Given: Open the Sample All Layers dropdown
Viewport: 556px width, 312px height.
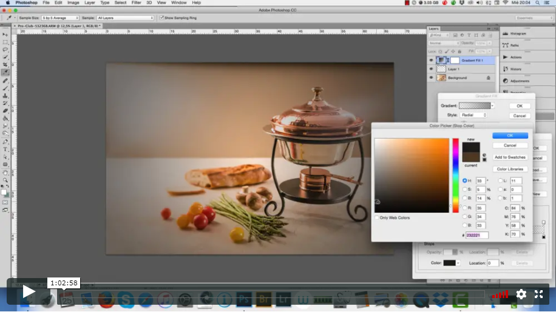Looking at the screenshot, I should coord(125,18).
